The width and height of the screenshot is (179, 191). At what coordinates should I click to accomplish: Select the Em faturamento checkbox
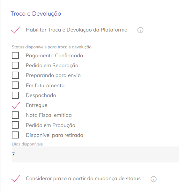tap(15, 85)
